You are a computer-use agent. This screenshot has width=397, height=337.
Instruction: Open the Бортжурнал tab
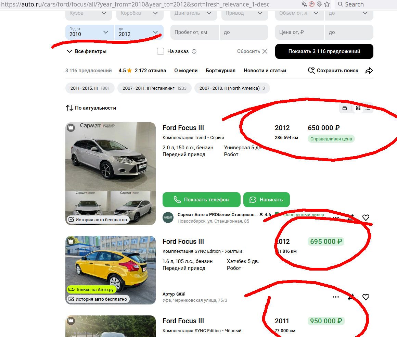click(x=220, y=71)
